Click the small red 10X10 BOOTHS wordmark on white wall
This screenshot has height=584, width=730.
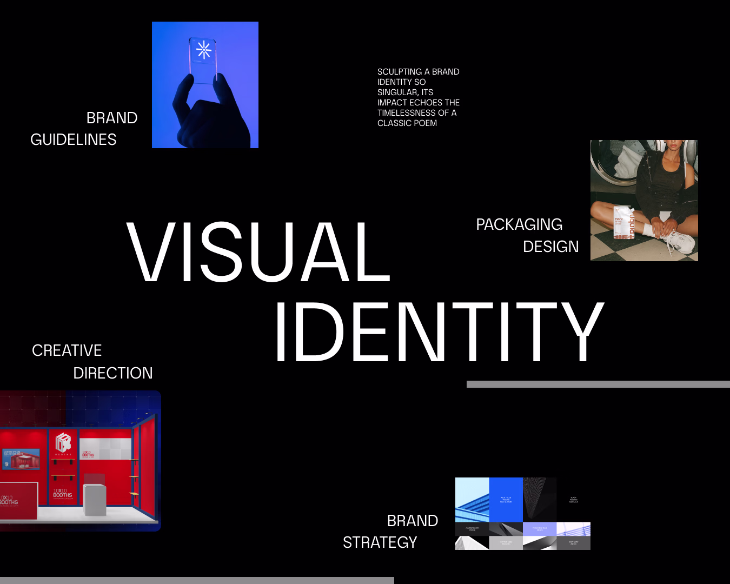[88, 454]
